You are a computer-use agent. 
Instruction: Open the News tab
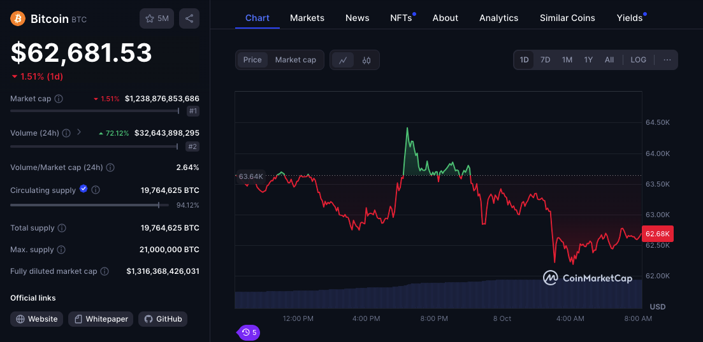pyautogui.click(x=358, y=18)
